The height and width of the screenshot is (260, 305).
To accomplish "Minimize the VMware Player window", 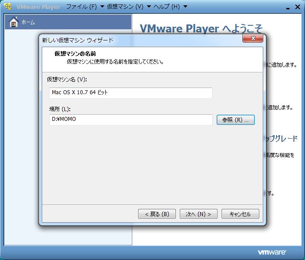I will [x=288, y=8].
